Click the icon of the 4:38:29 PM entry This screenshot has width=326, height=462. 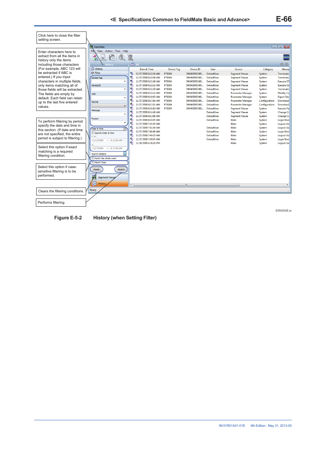[132, 143]
